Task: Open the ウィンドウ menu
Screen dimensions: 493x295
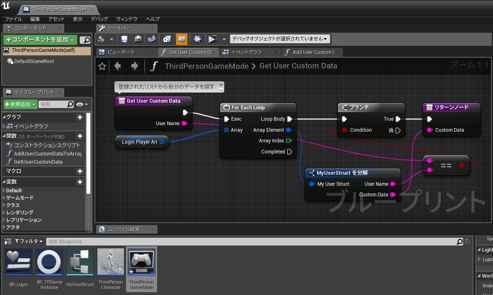Action: tap(127, 19)
